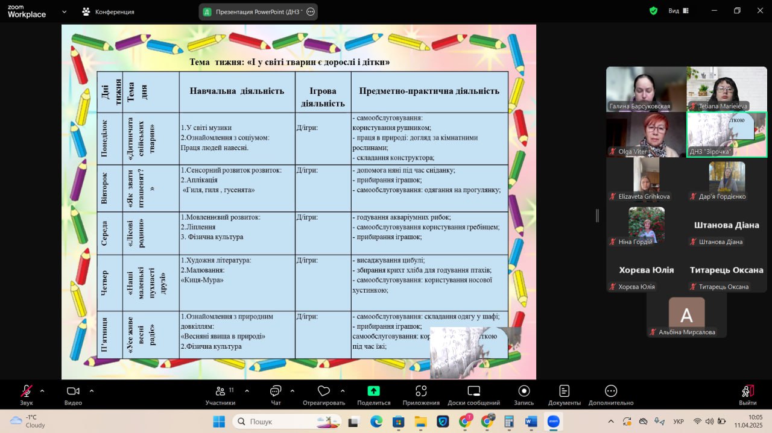Viewport: 772px width, 433px height.
Task: Open the Windows Start menu
Action: click(x=218, y=422)
